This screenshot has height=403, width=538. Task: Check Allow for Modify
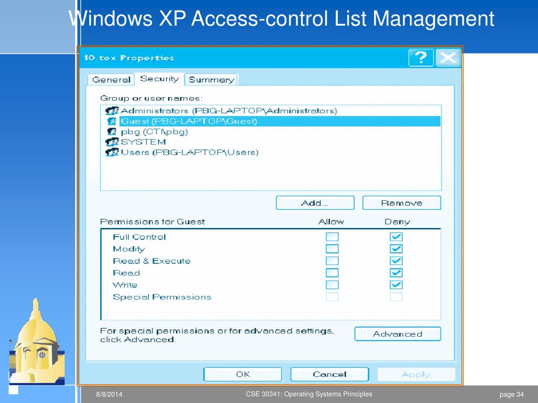332,249
